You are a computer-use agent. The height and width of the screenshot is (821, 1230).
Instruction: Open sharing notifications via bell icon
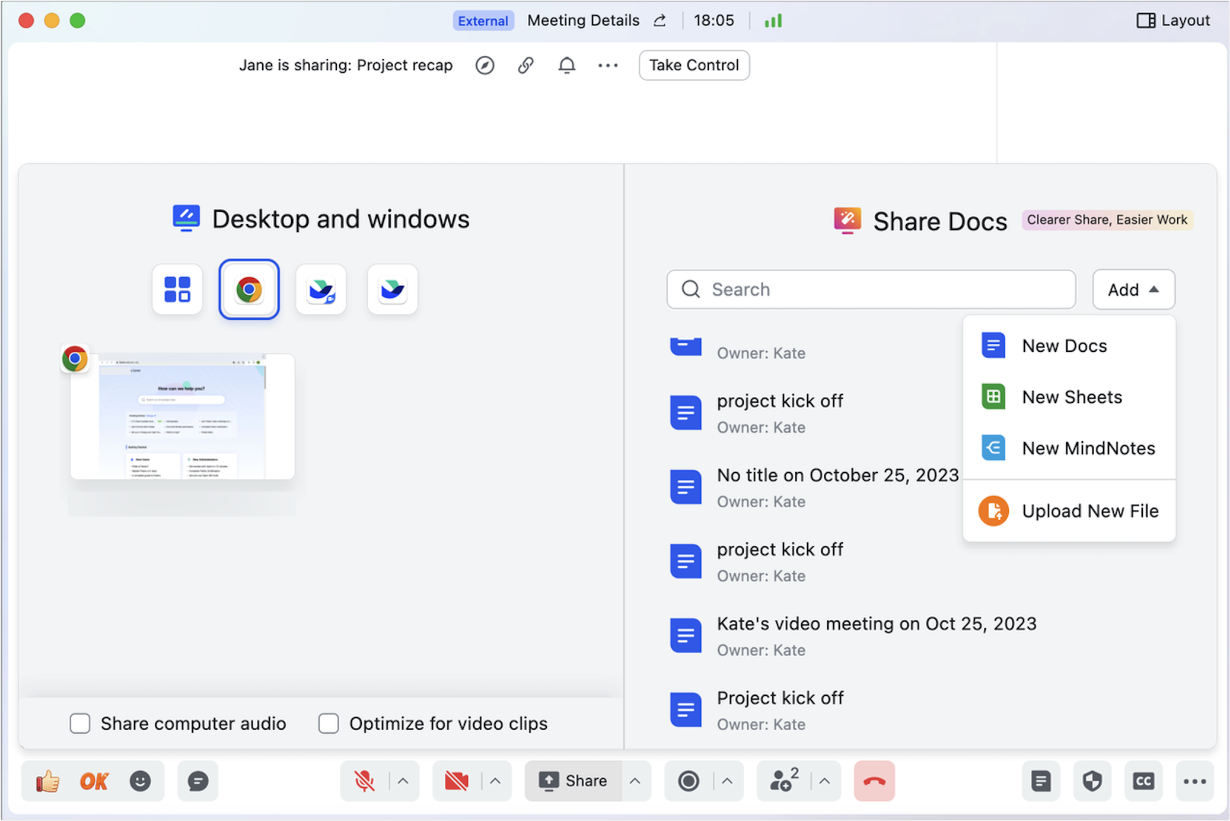[566, 65]
